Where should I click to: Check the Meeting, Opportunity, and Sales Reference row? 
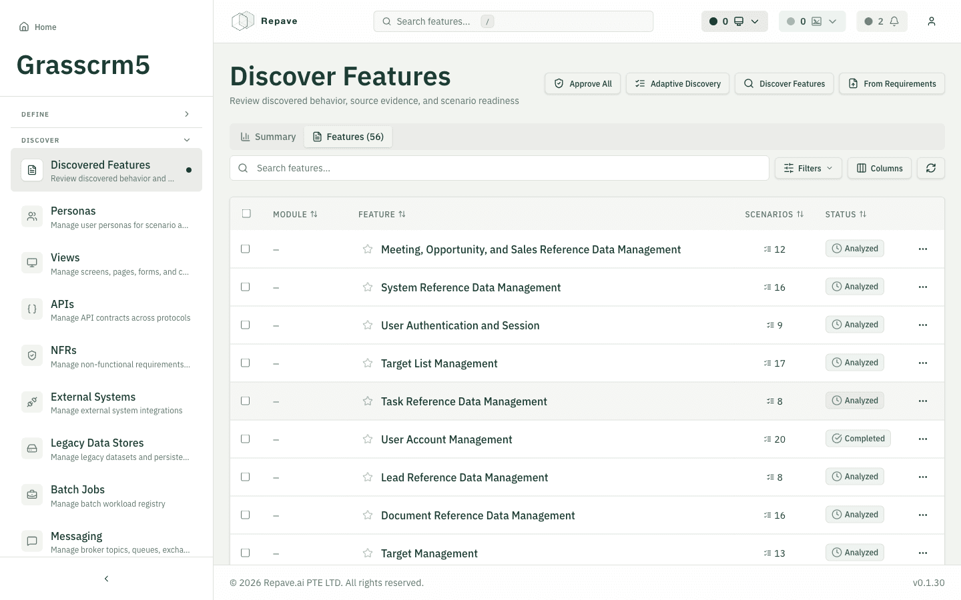[246, 249]
